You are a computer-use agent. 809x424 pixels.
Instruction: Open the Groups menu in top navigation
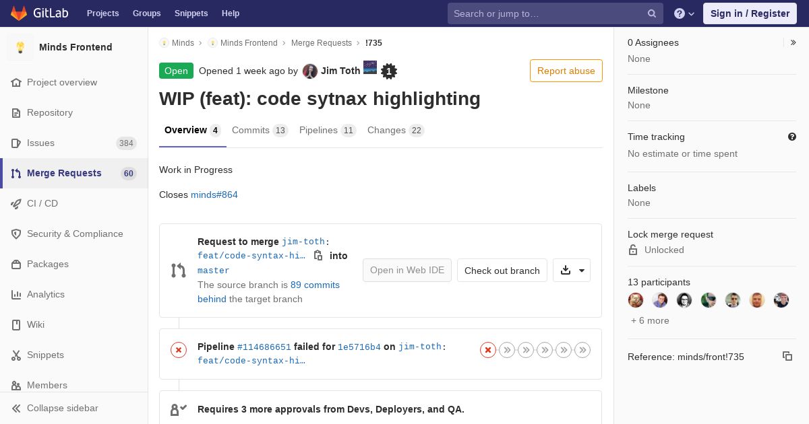tap(146, 13)
